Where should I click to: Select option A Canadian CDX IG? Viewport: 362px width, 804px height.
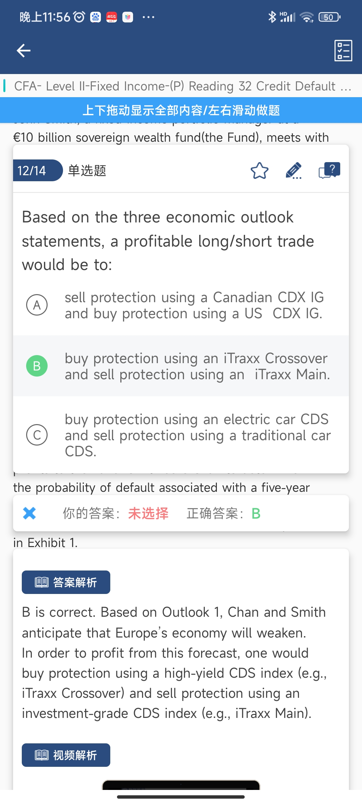(x=181, y=305)
